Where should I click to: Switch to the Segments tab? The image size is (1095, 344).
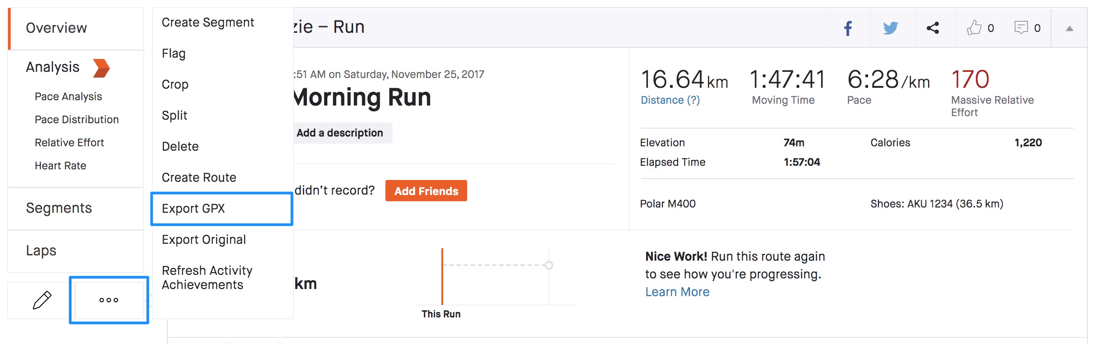[59, 208]
